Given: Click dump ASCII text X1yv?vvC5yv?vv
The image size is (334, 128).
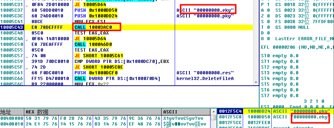Looking at the screenshot, I should (183, 118).
